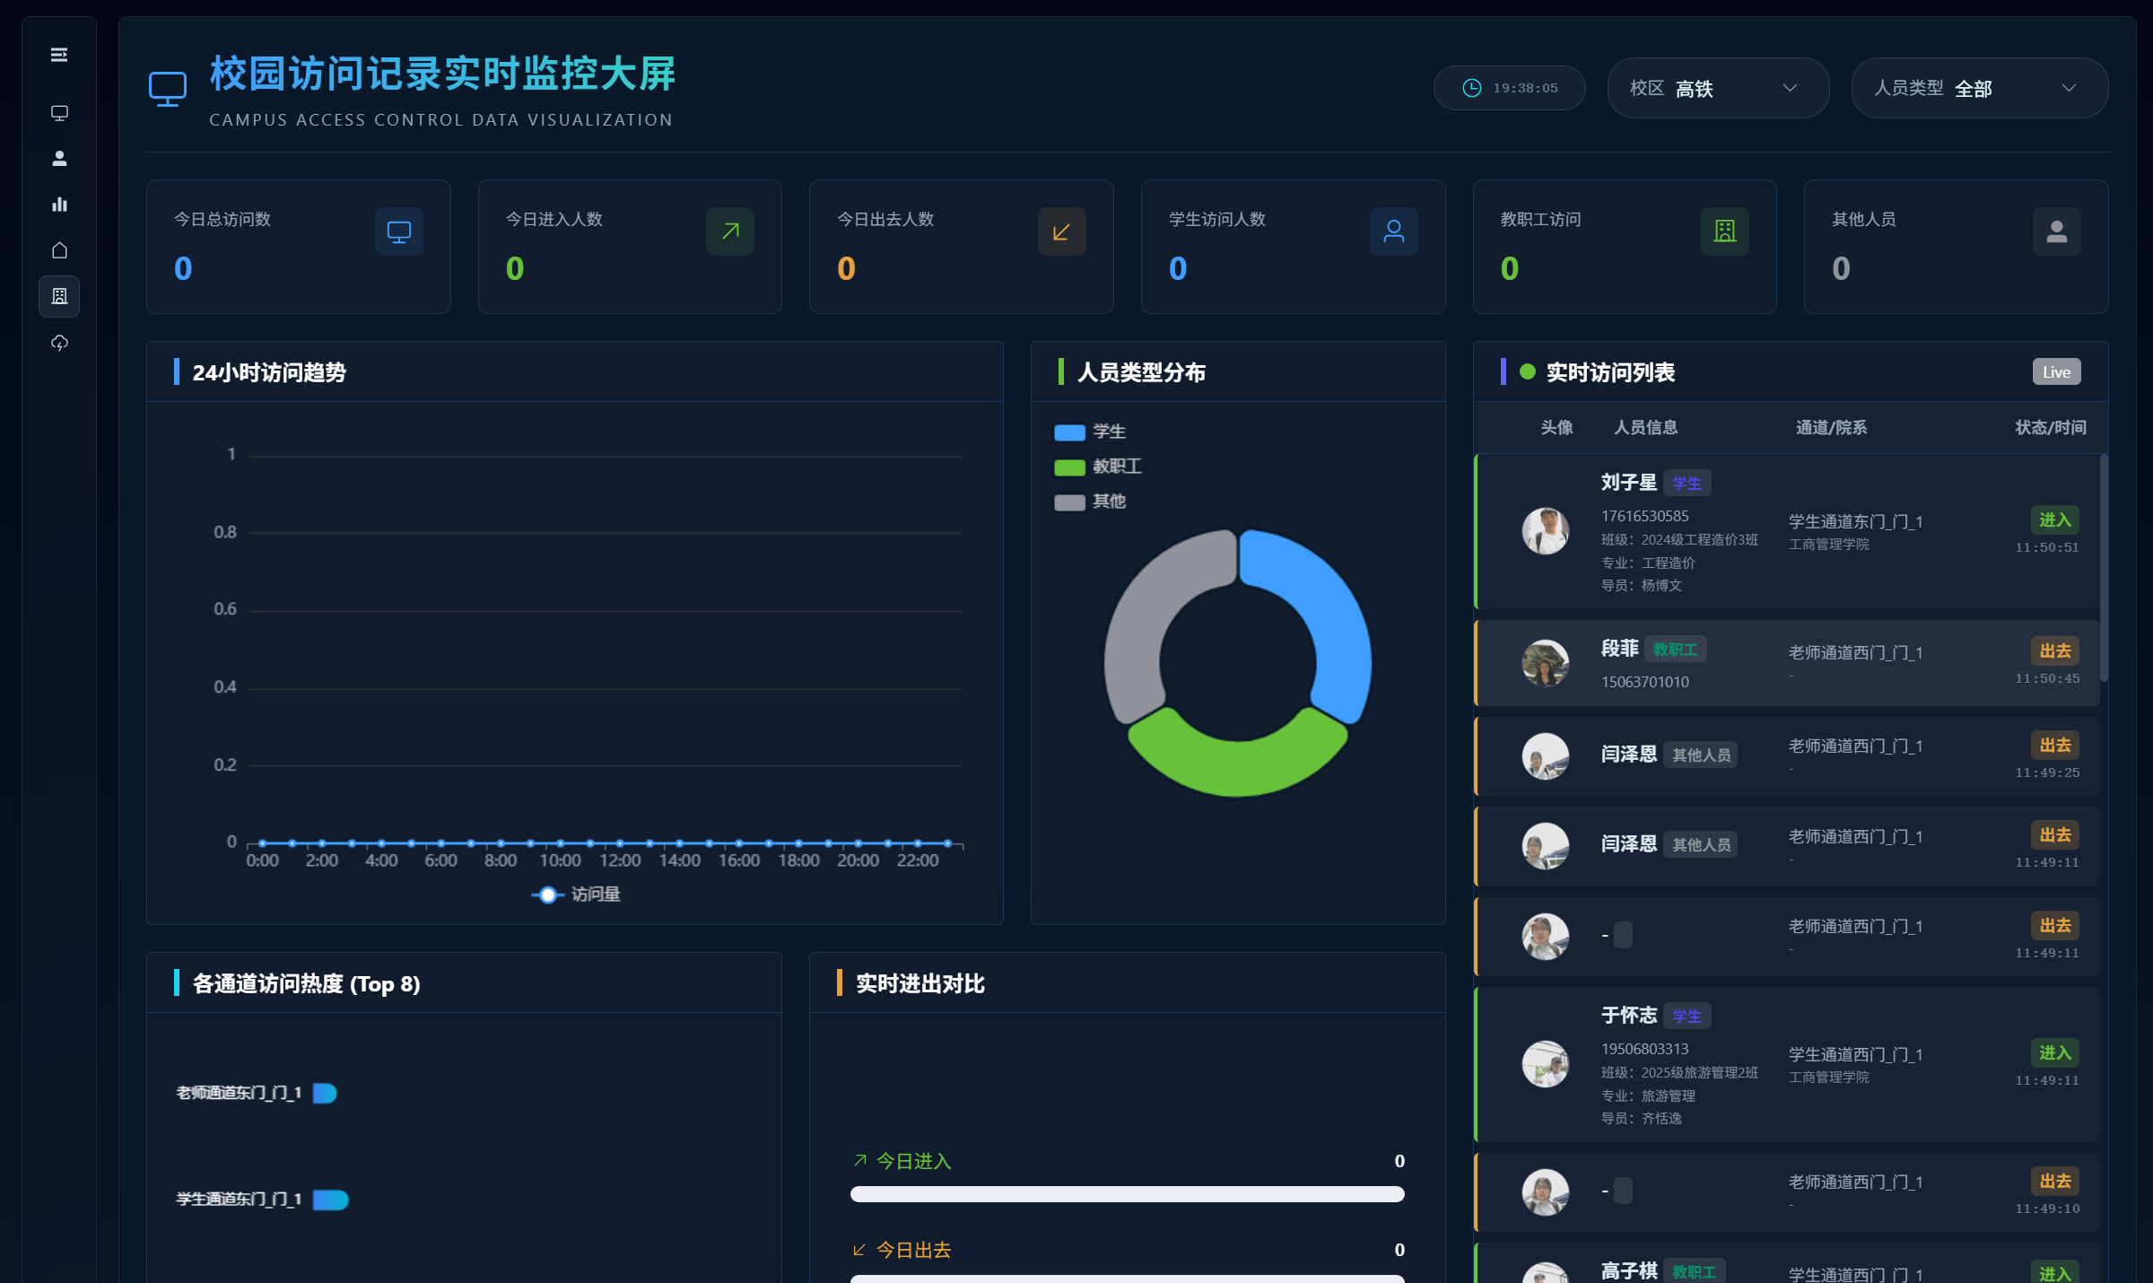Open the monitor screen sidebar icon

pos(59,113)
